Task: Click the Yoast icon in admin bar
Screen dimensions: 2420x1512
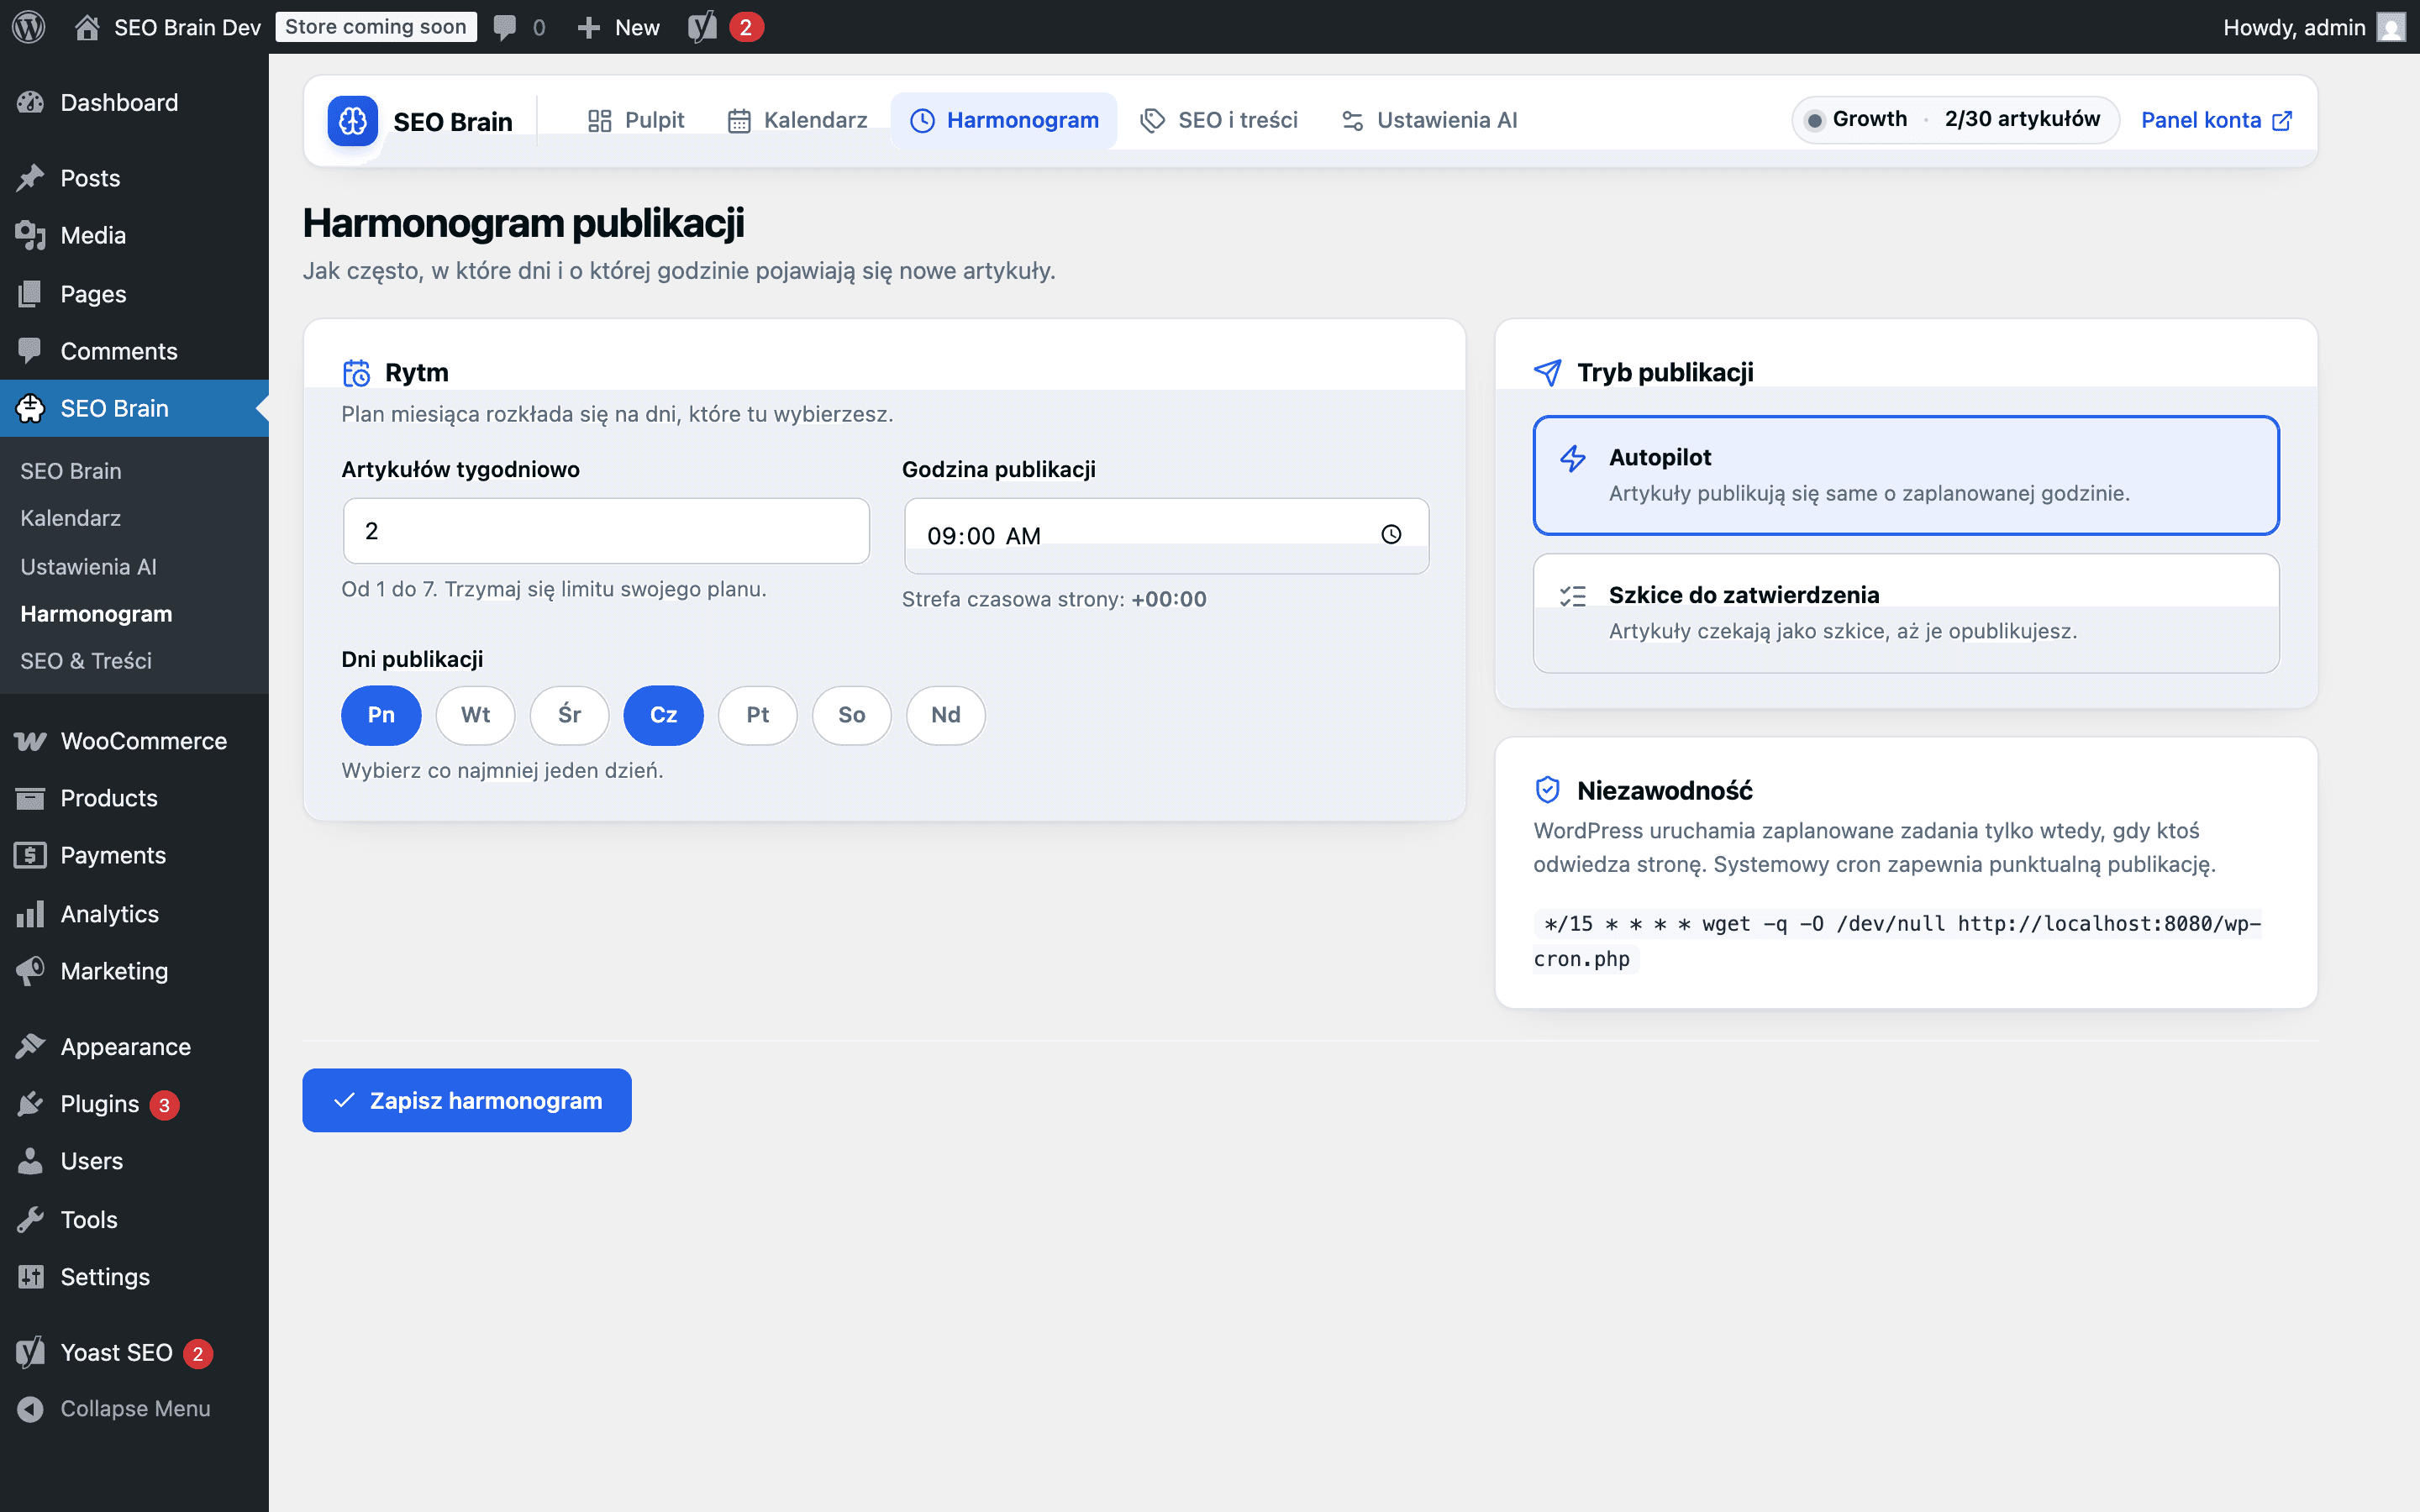Action: [x=702, y=27]
